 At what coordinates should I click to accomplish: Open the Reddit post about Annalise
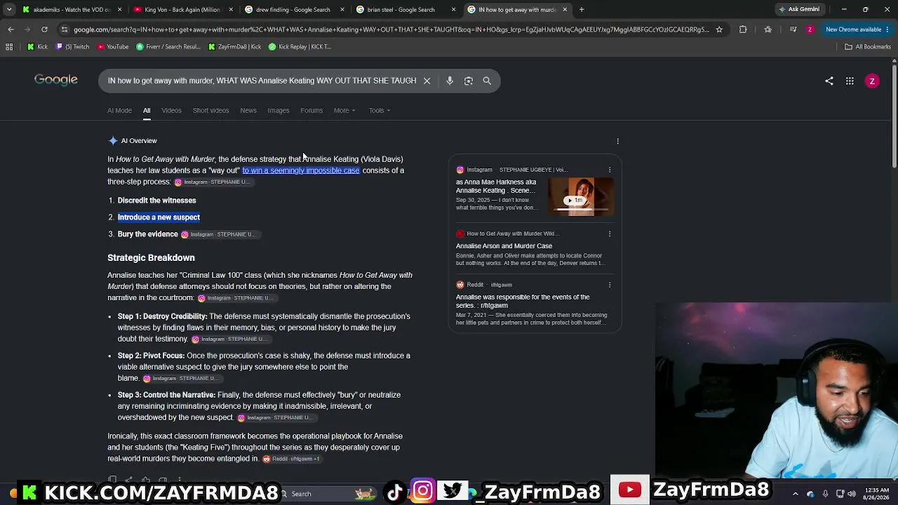click(x=523, y=302)
